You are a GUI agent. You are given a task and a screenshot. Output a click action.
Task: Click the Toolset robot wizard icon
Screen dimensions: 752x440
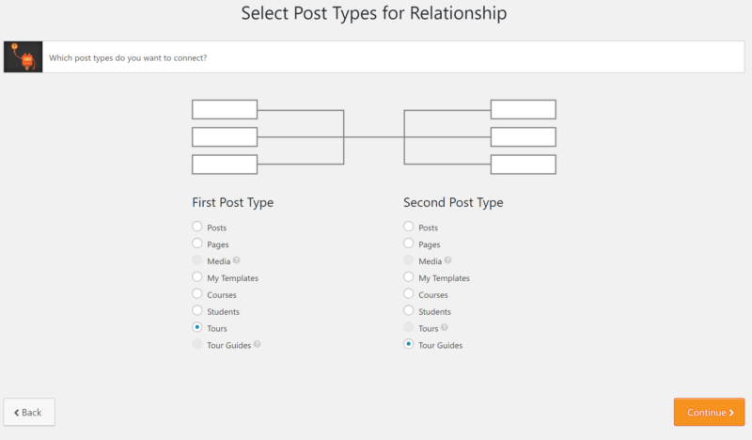point(23,57)
